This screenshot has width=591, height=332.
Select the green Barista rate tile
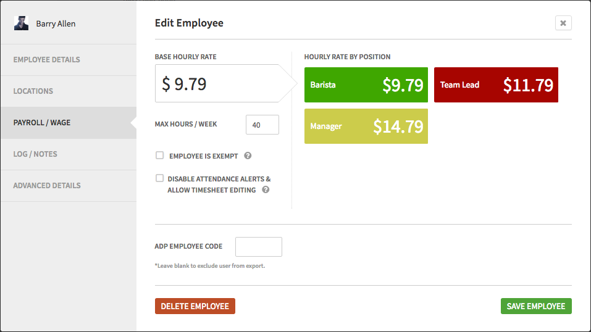point(366,85)
